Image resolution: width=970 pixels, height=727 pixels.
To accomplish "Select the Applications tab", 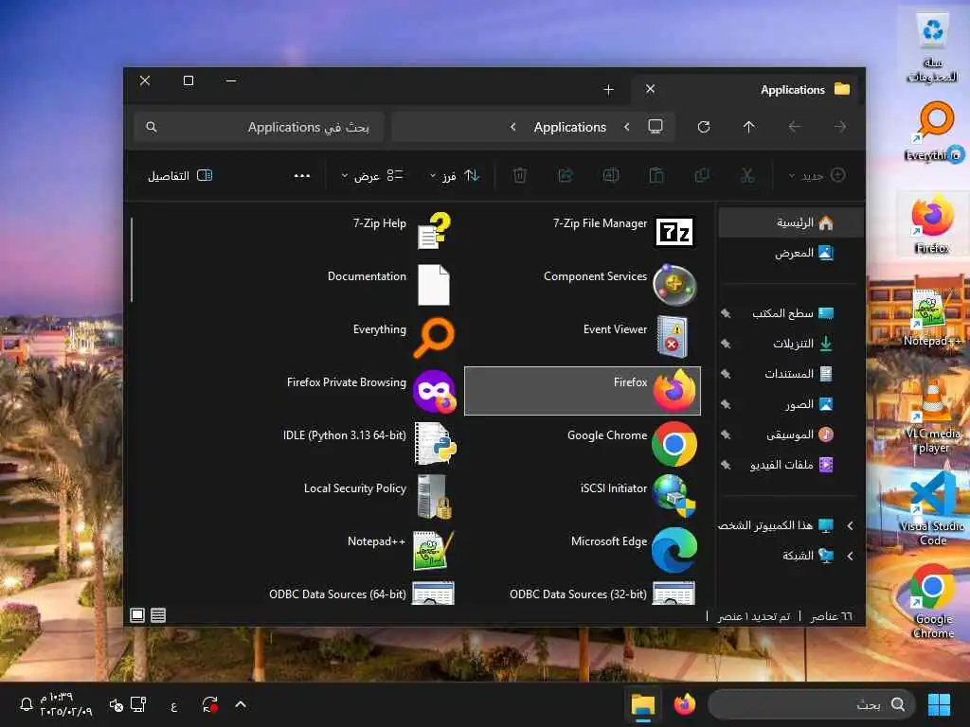I will (x=748, y=90).
